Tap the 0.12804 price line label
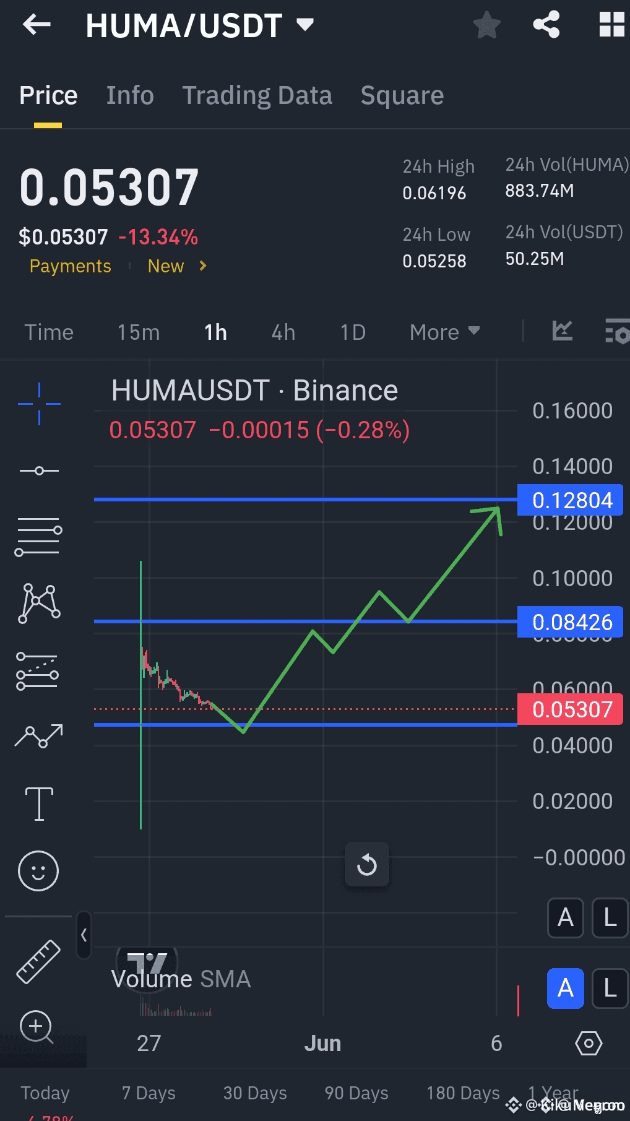630x1121 pixels. (570, 500)
